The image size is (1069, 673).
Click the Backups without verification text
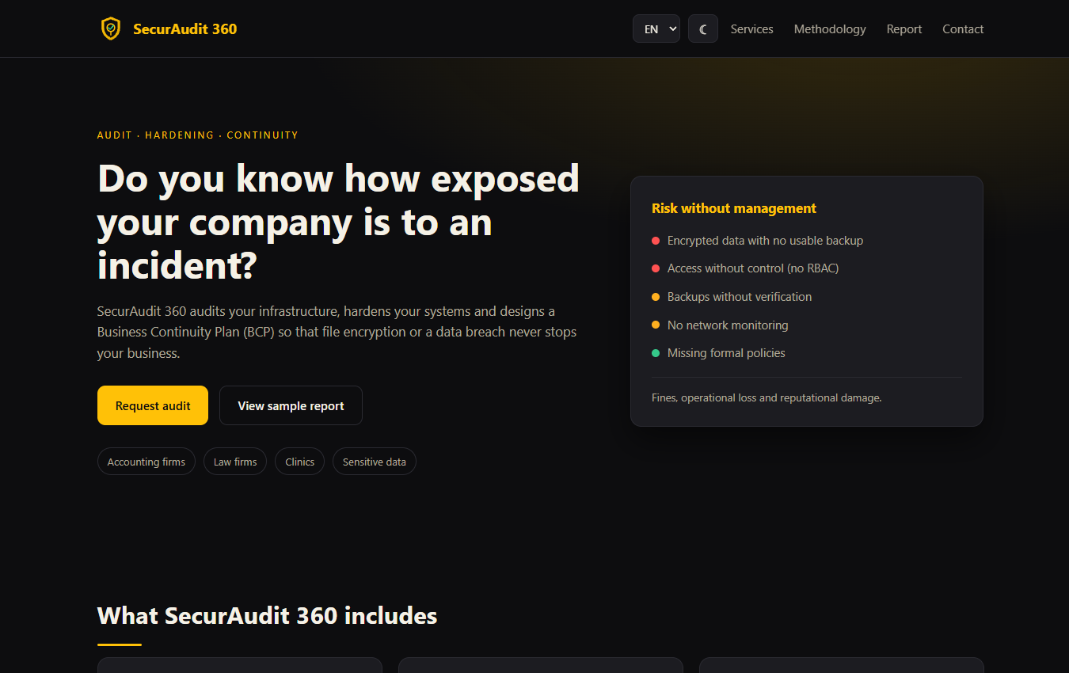coord(740,297)
